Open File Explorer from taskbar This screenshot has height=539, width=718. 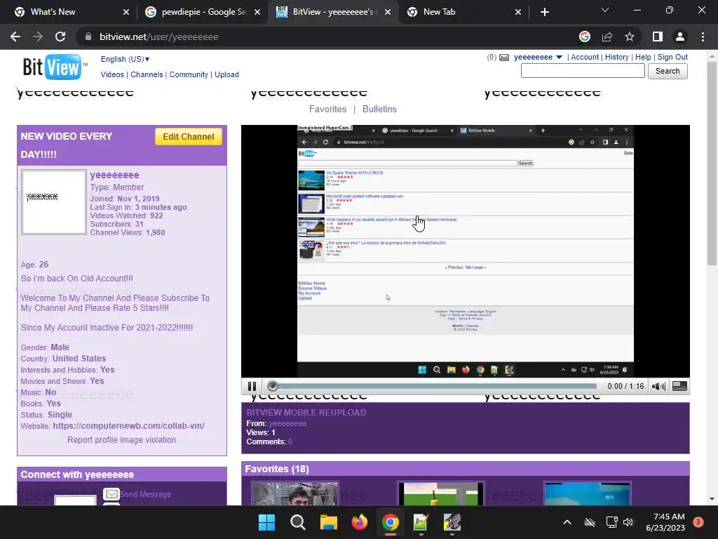tap(328, 522)
